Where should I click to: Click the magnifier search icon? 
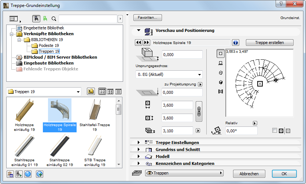pos(54,19)
